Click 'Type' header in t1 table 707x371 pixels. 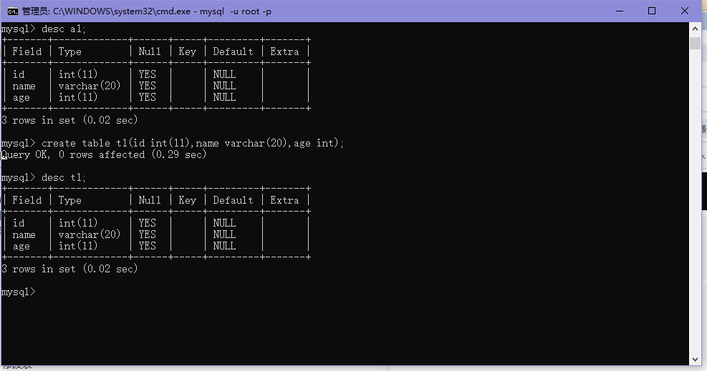tap(70, 200)
